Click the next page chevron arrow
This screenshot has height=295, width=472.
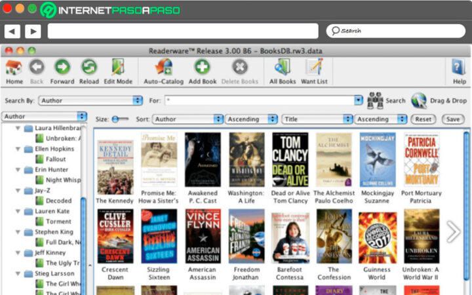click(453, 232)
